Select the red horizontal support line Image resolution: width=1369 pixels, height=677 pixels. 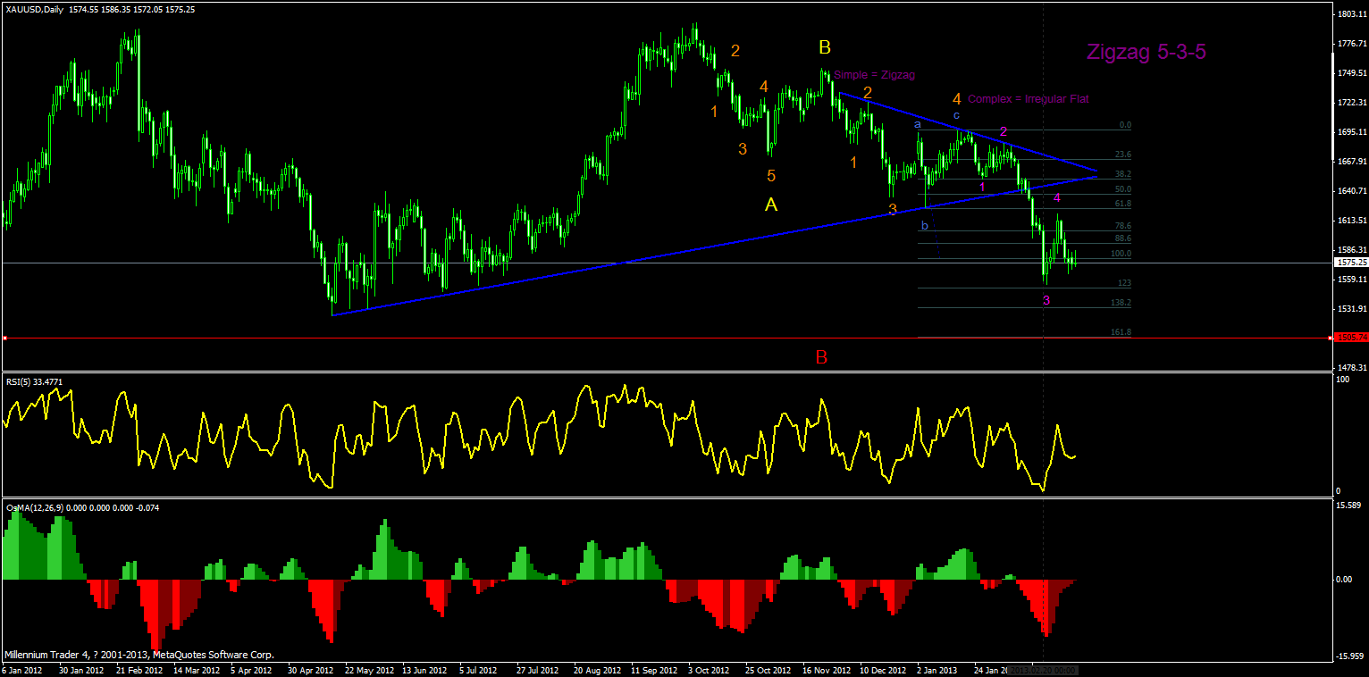click(x=666, y=338)
